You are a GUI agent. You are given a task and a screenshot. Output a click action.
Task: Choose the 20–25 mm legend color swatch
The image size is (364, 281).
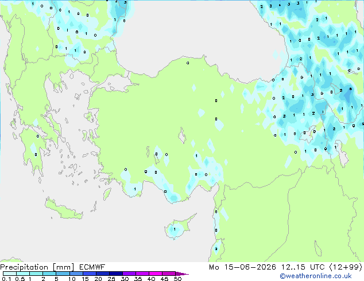click(x=102, y=274)
